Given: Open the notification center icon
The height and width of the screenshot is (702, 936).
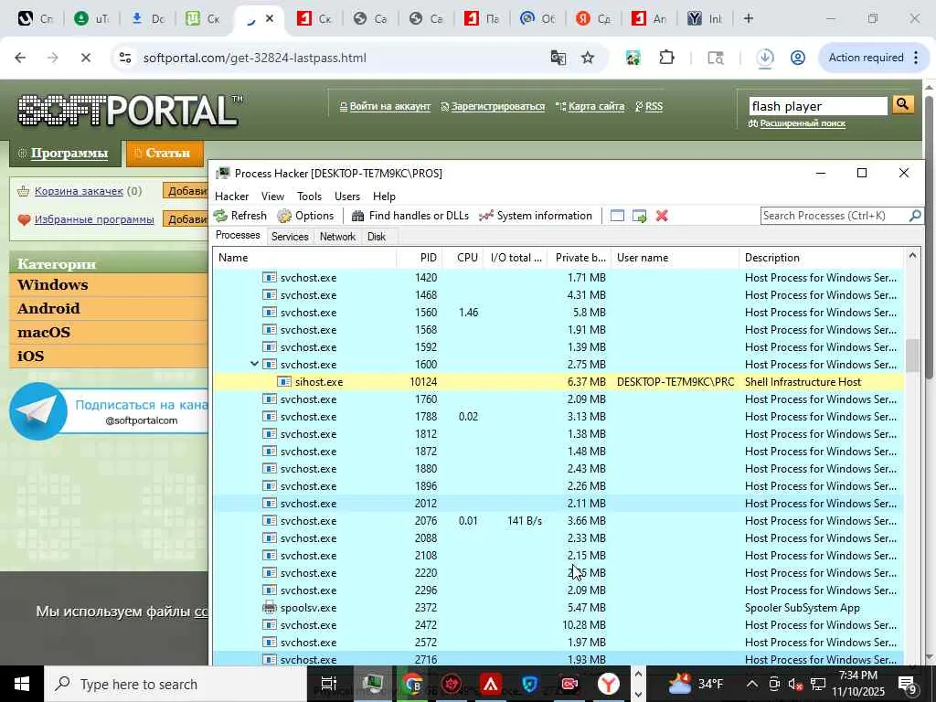Looking at the screenshot, I should click(908, 684).
